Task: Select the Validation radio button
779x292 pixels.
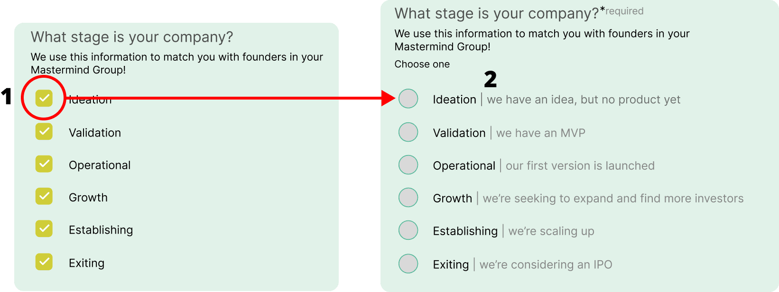Action: [x=408, y=132]
